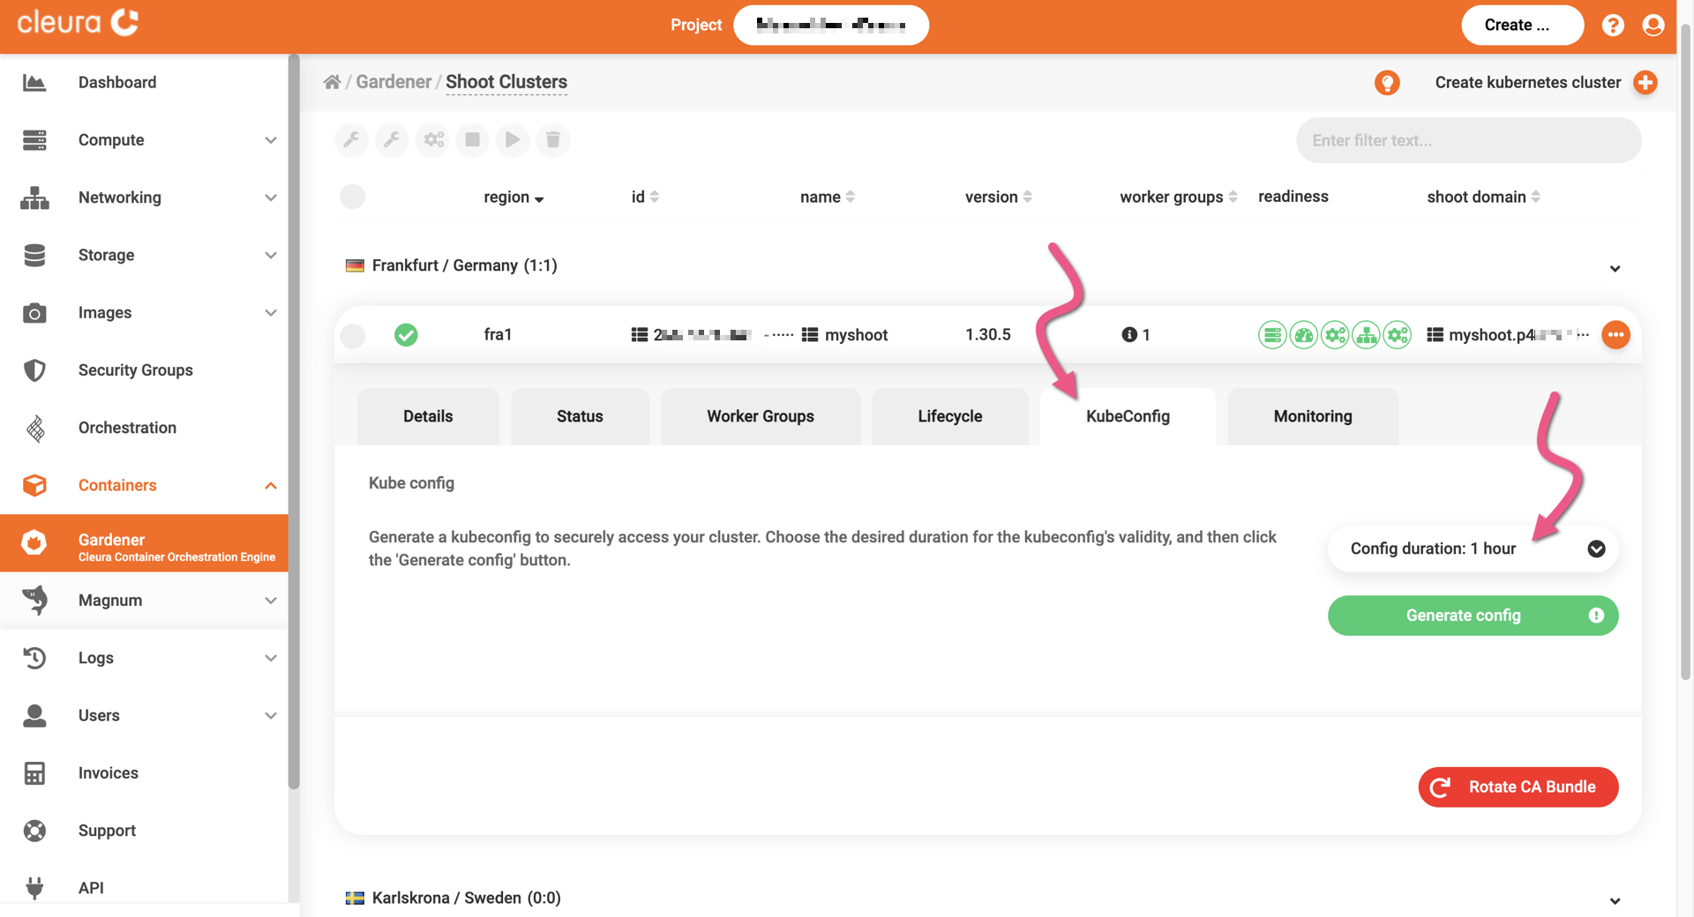The image size is (1694, 917).
Task: Click the hint lightbulb icon near Create kubernetes cluster
Action: [1387, 82]
